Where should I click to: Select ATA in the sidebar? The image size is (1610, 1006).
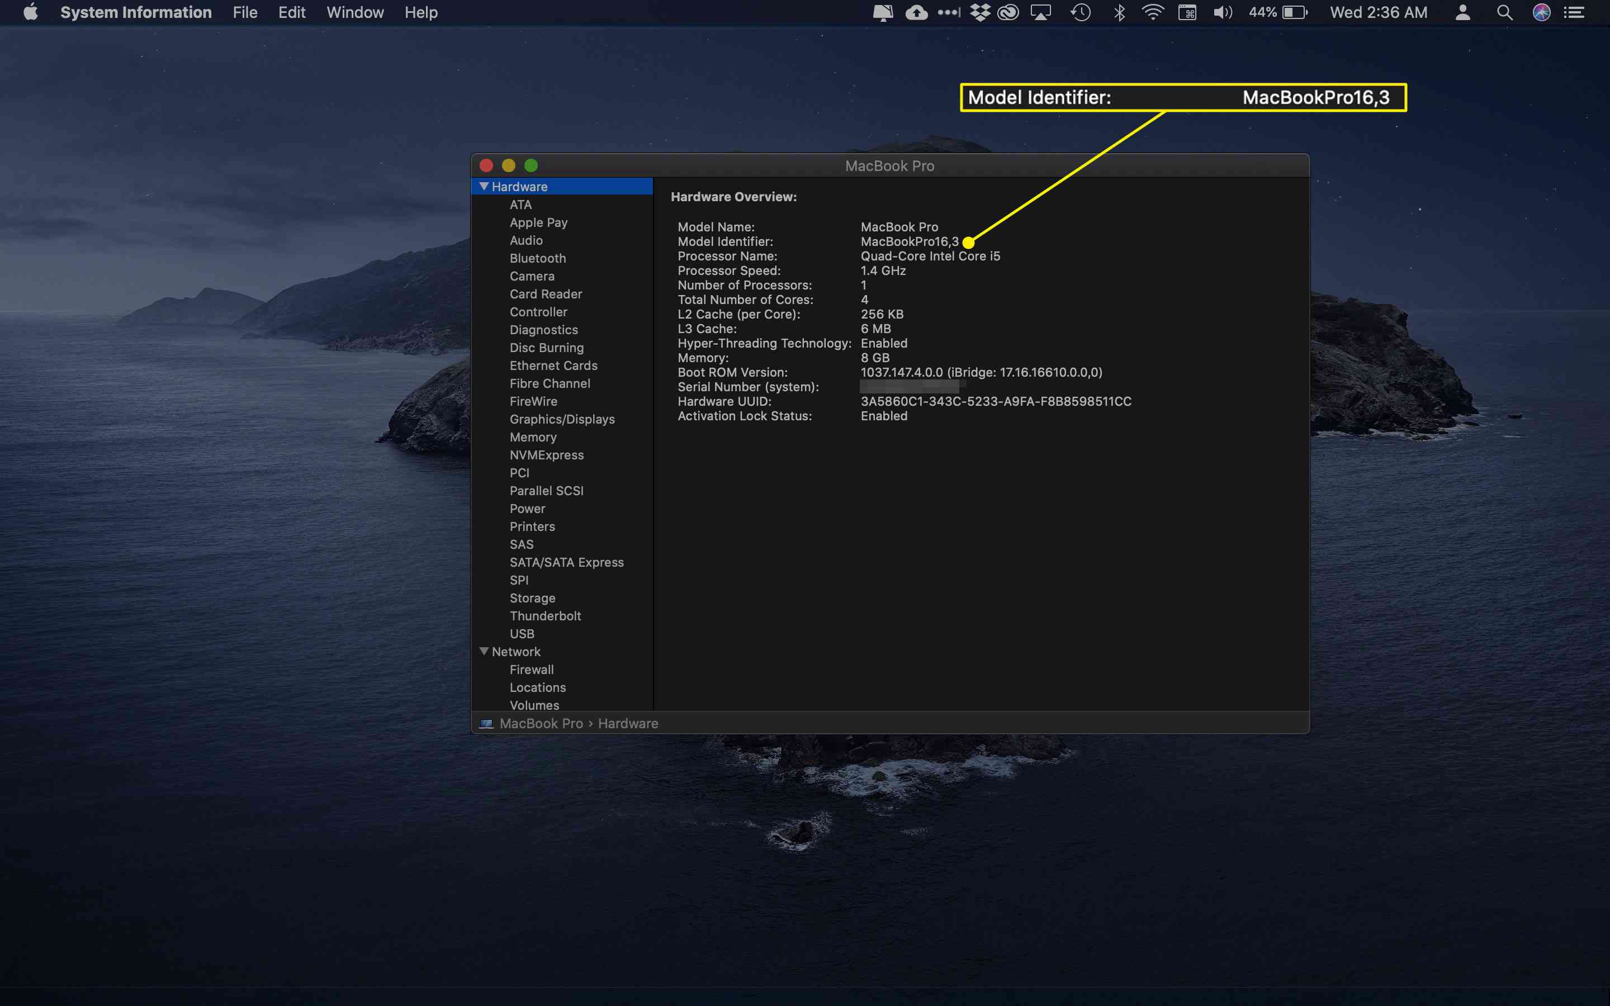pos(521,204)
